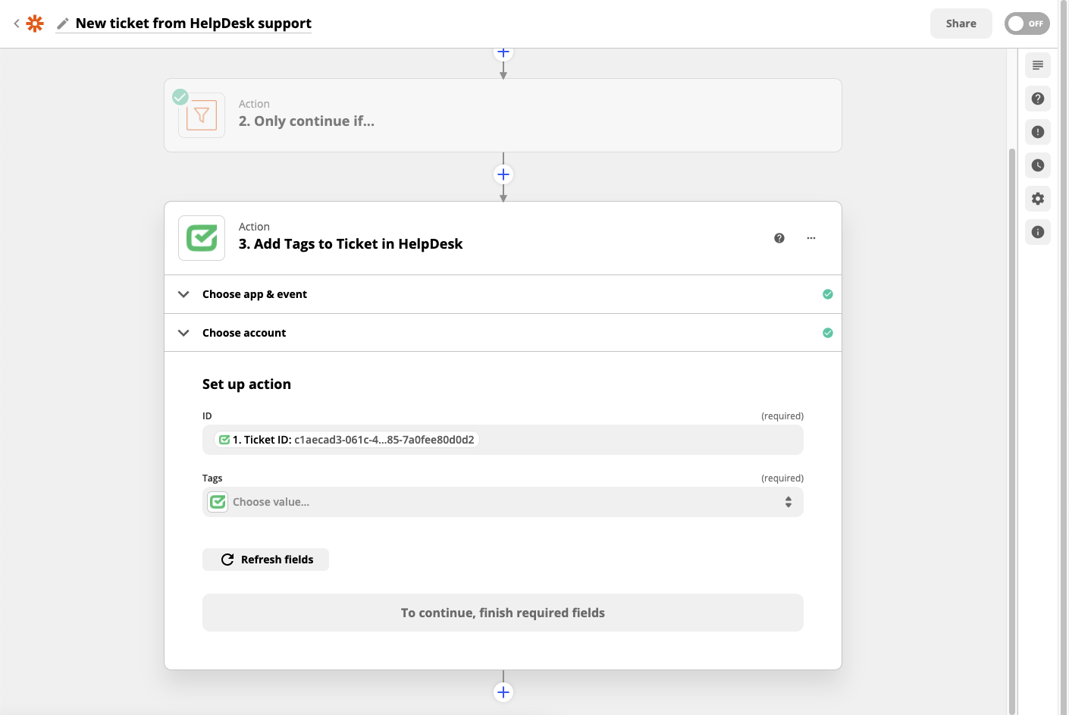Open the settings gear sidebar icon
The width and height of the screenshot is (1069, 715).
(1038, 199)
